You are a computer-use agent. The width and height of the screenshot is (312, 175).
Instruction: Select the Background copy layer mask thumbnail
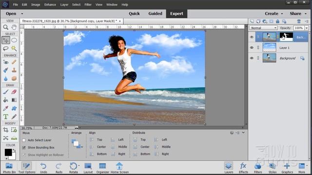click(286, 37)
